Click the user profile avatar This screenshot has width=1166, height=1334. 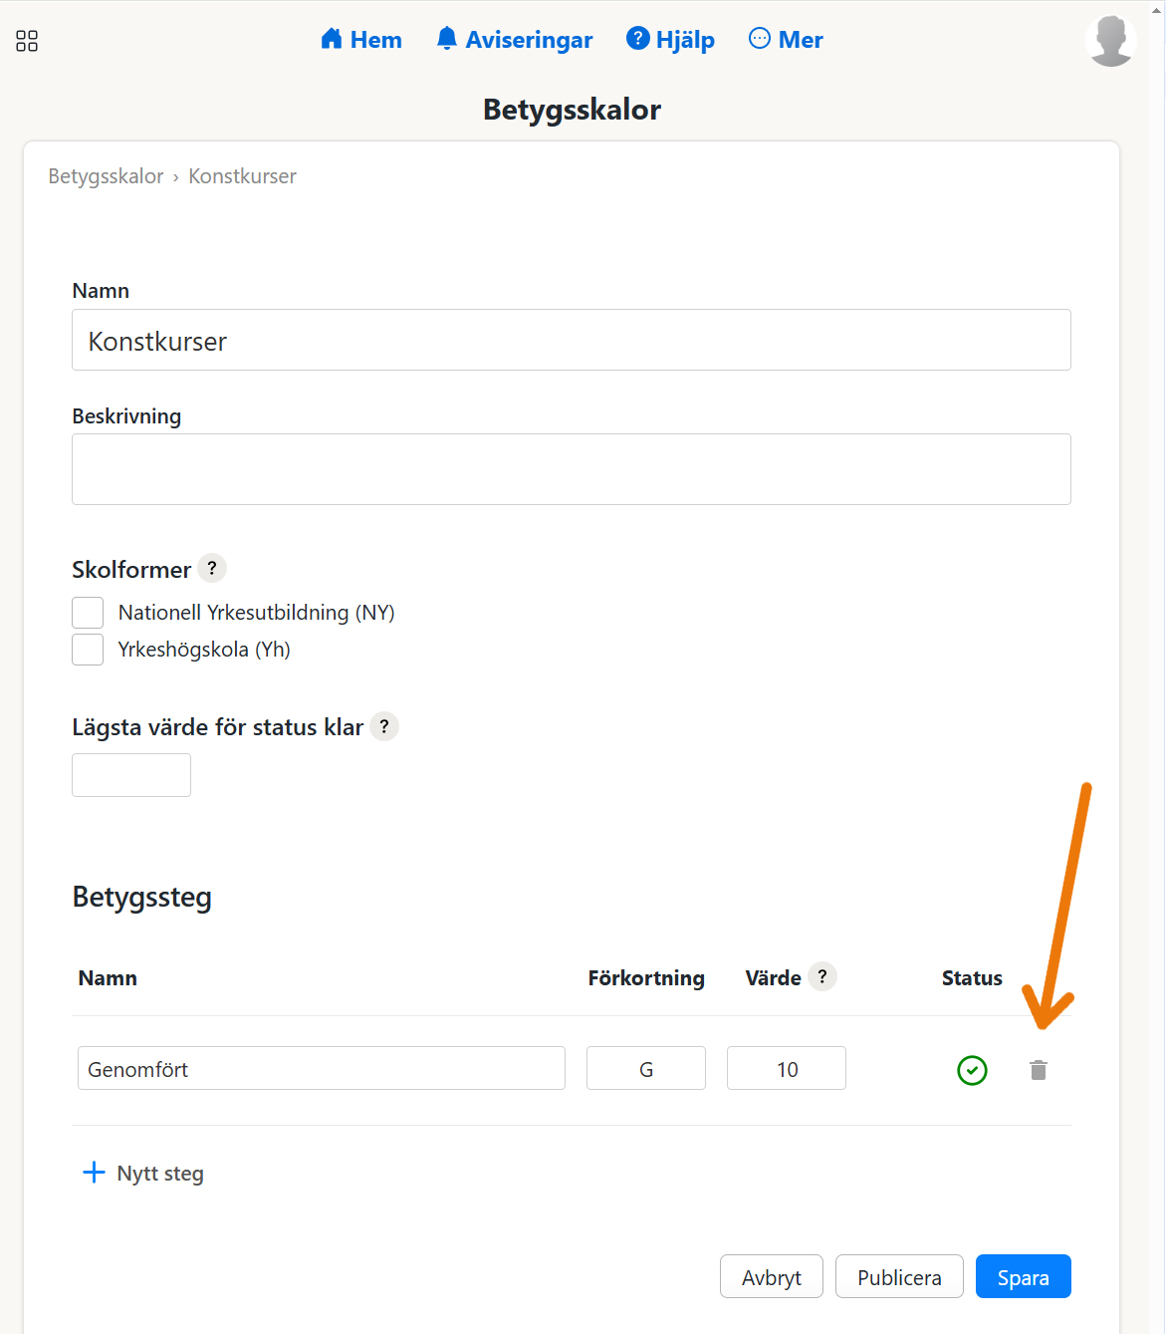click(x=1110, y=41)
